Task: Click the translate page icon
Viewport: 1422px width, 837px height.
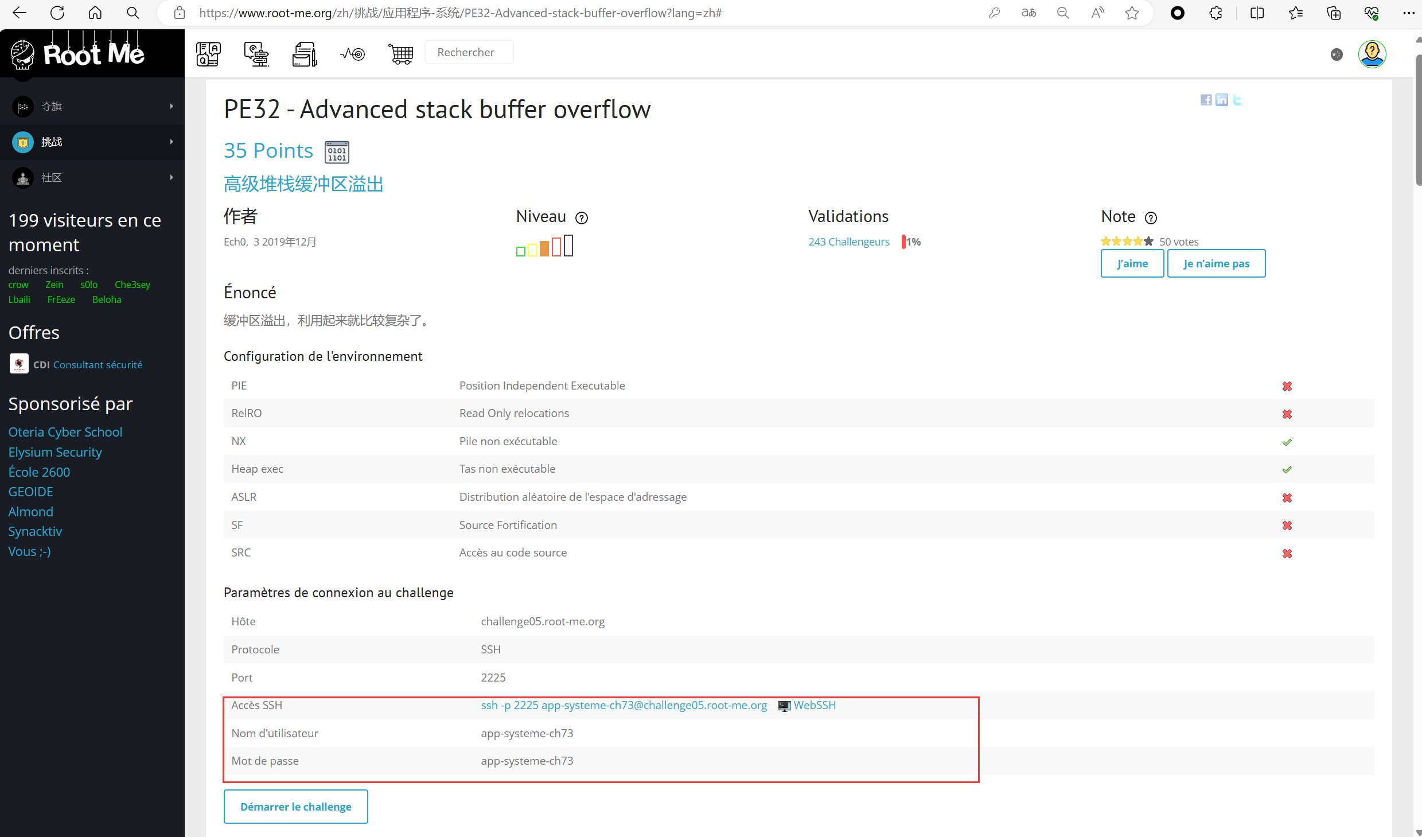Action: [x=1028, y=13]
